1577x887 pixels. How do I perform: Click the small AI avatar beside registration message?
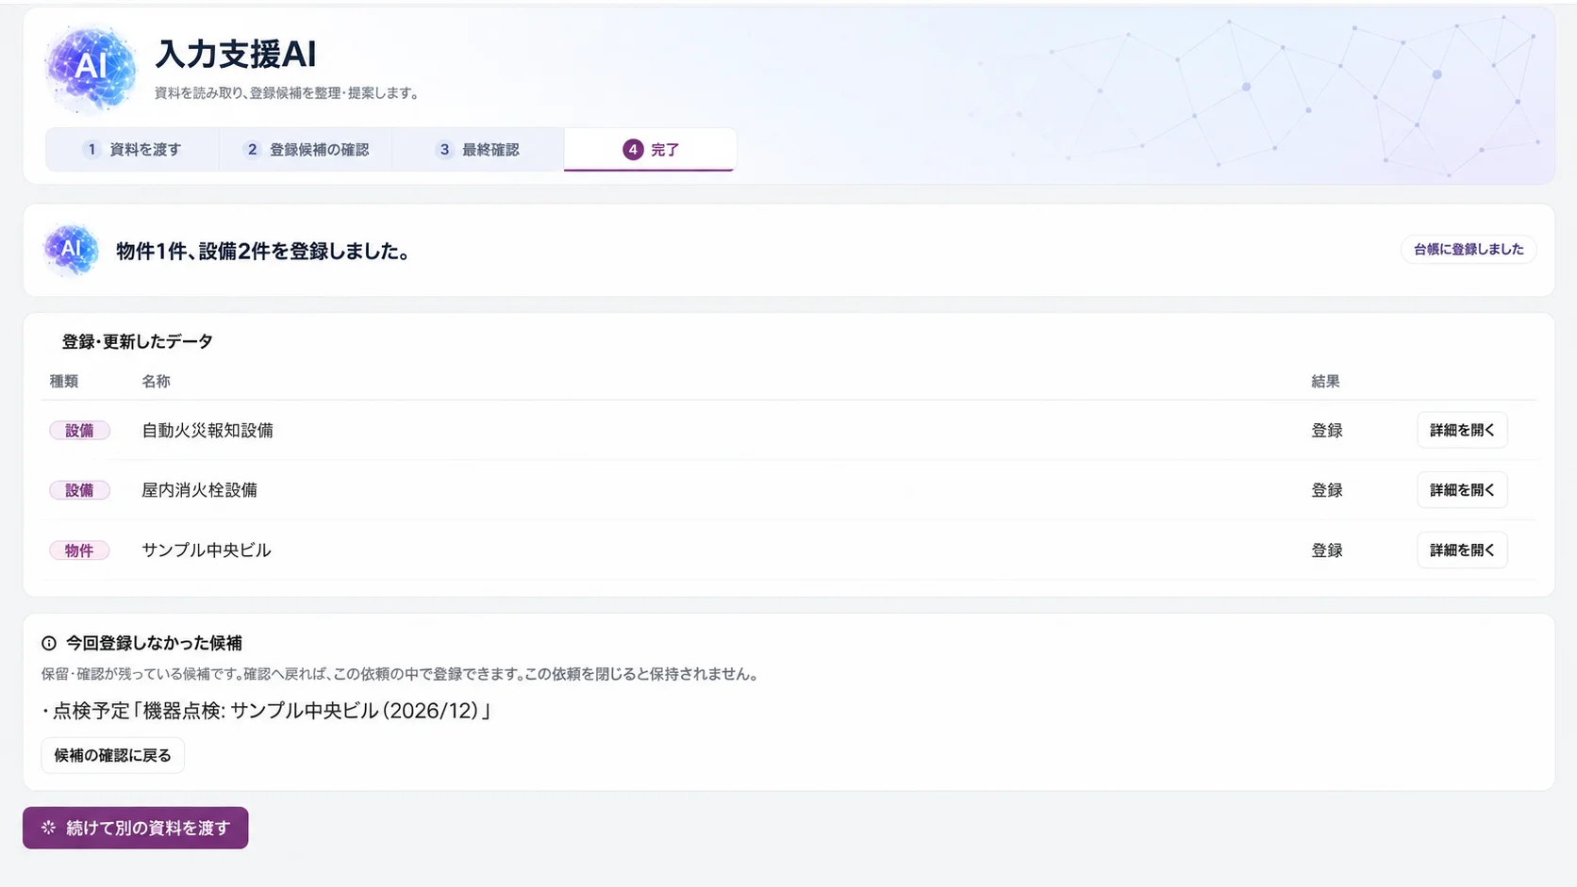pyautogui.click(x=71, y=250)
